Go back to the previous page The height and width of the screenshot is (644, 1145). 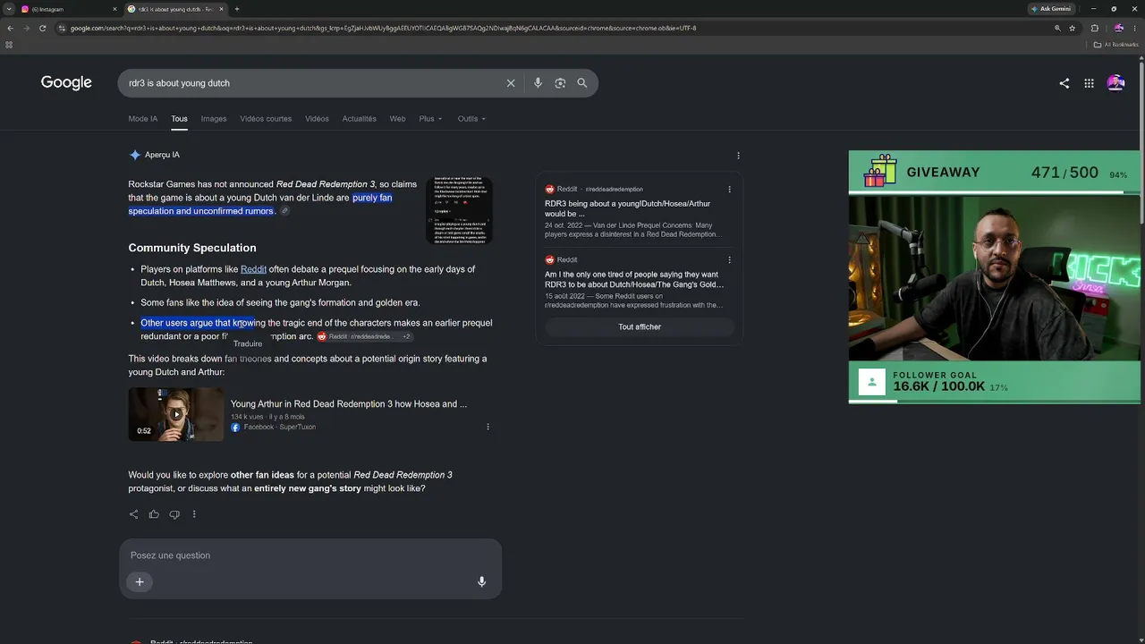[x=10, y=28]
